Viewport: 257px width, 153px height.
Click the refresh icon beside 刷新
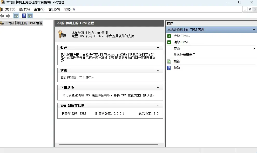click(169, 61)
